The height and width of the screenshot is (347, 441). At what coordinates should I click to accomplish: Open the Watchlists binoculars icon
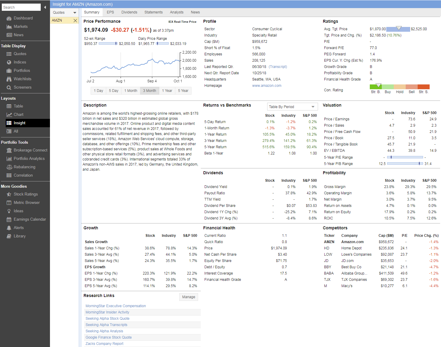point(9,79)
